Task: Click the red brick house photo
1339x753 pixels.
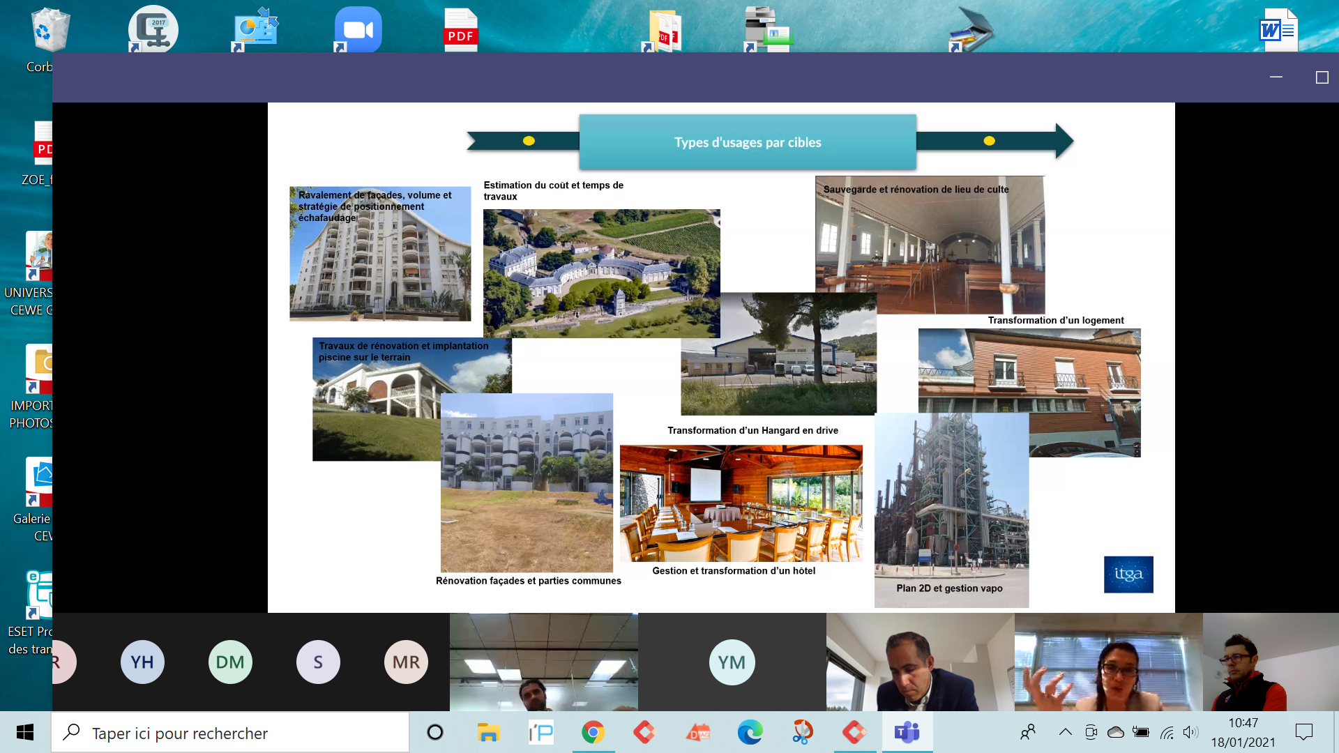Action: click(1029, 393)
